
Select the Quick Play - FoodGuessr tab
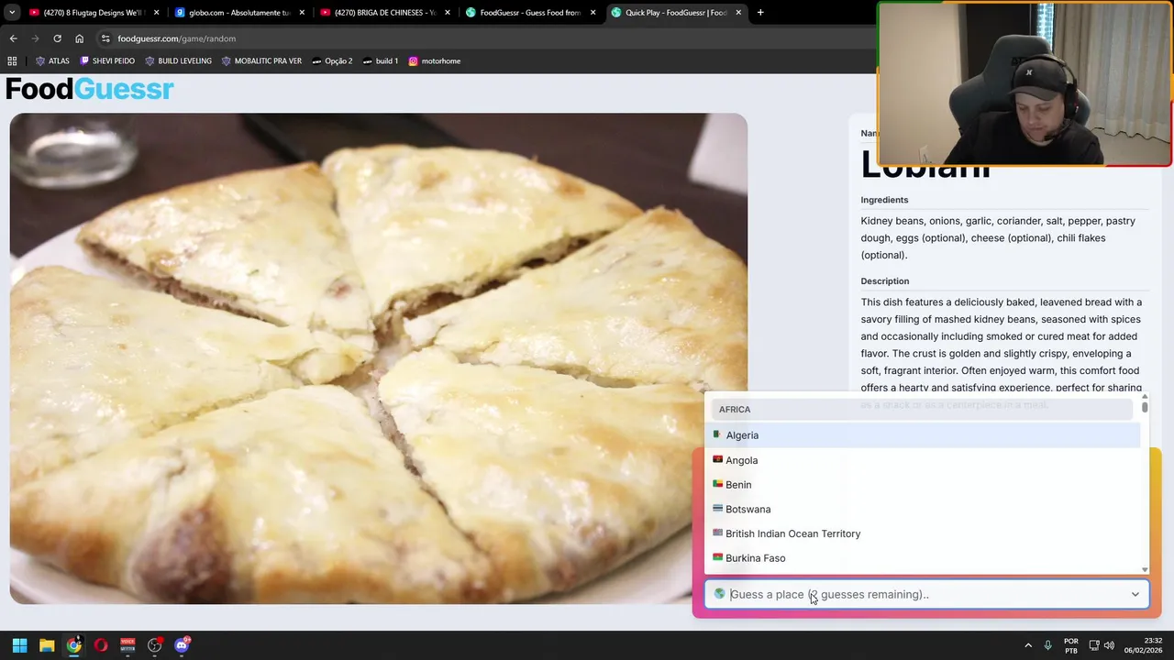tap(674, 13)
